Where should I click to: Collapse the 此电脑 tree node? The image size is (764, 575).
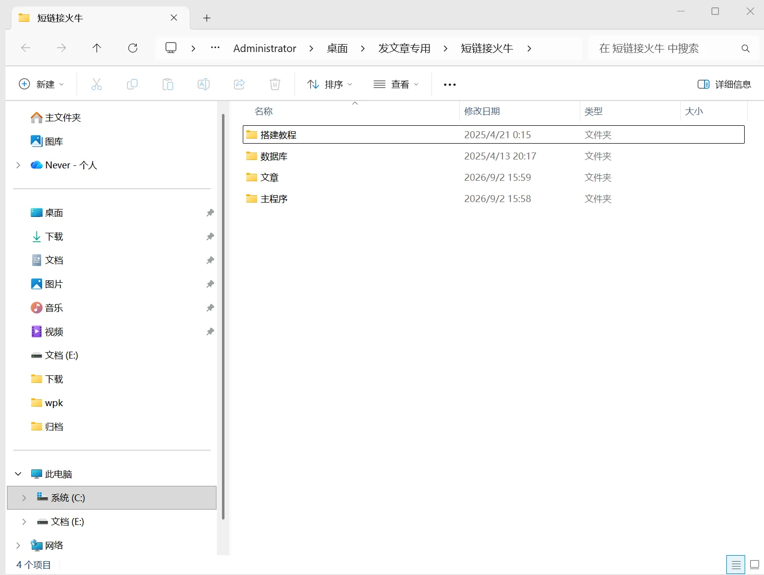pyautogui.click(x=18, y=474)
